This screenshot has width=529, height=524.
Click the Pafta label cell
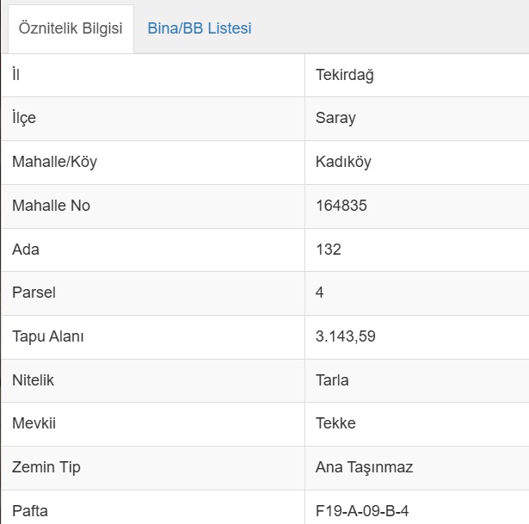(x=153, y=508)
